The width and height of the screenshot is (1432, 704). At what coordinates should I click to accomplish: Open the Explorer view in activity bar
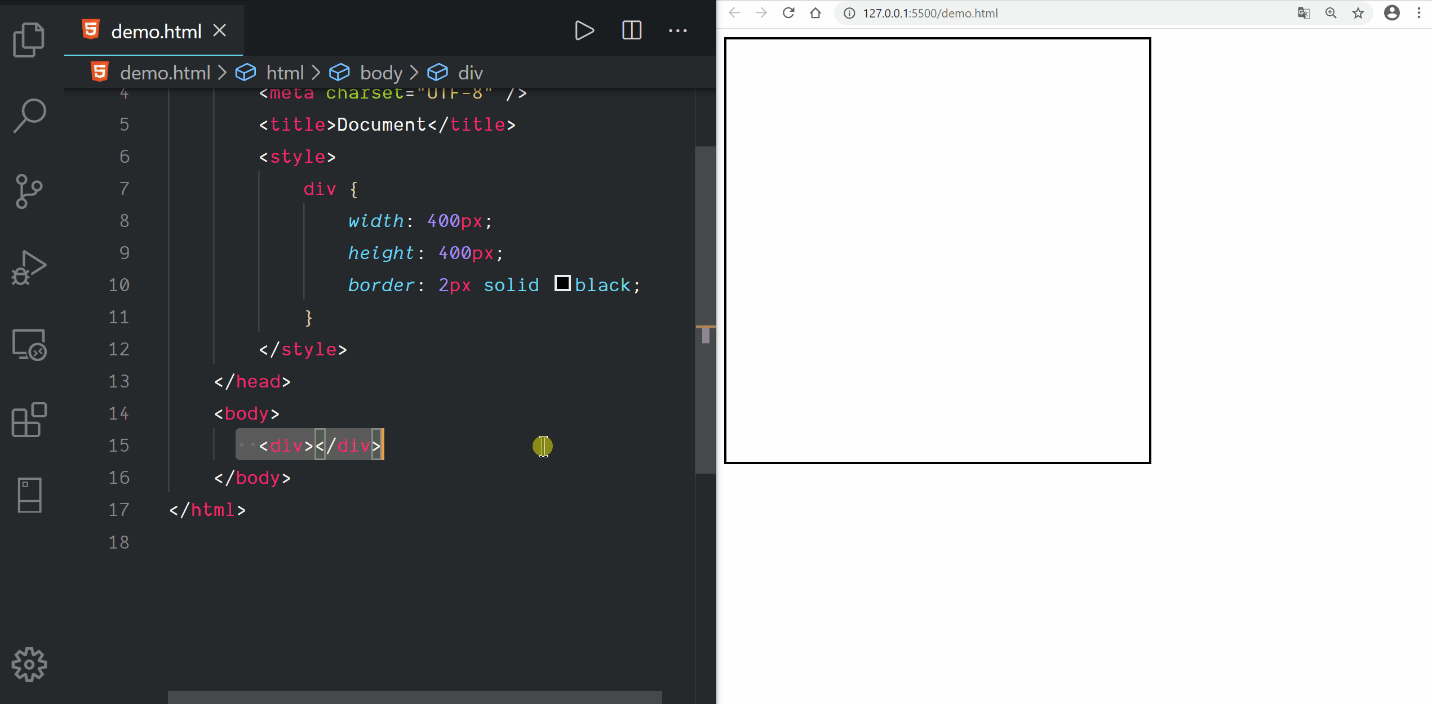tap(29, 39)
